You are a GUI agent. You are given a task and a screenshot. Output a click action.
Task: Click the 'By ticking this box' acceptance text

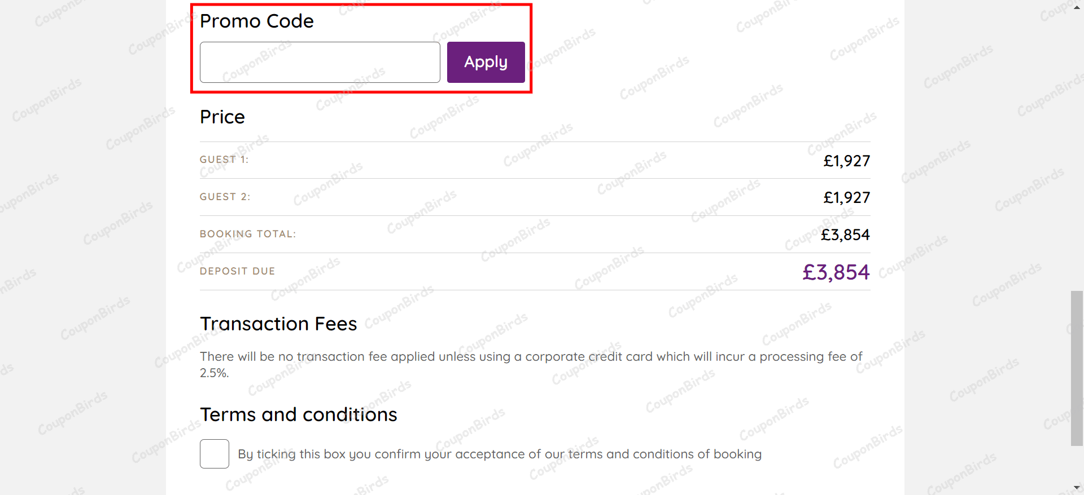click(x=499, y=454)
